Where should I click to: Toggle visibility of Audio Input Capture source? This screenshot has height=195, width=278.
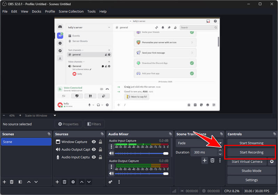[x=94, y=157]
